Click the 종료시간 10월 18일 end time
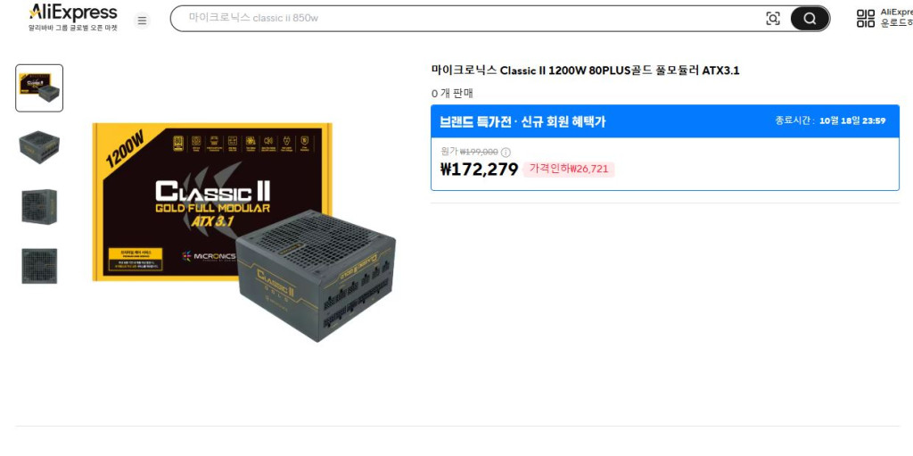 (830, 120)
